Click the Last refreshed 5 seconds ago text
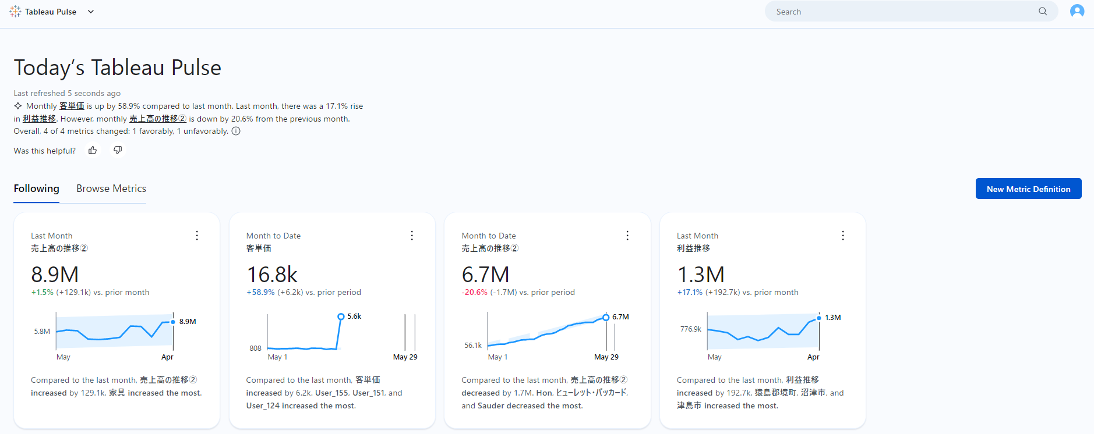1094x434 pixels. (67, 93)
